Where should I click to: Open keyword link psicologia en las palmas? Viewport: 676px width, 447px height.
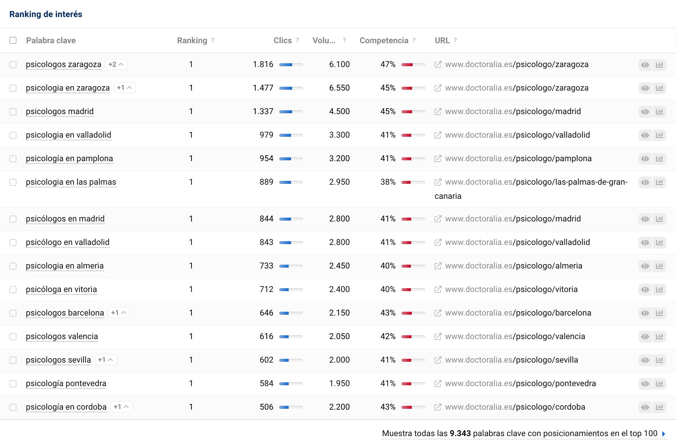point(71,182)
